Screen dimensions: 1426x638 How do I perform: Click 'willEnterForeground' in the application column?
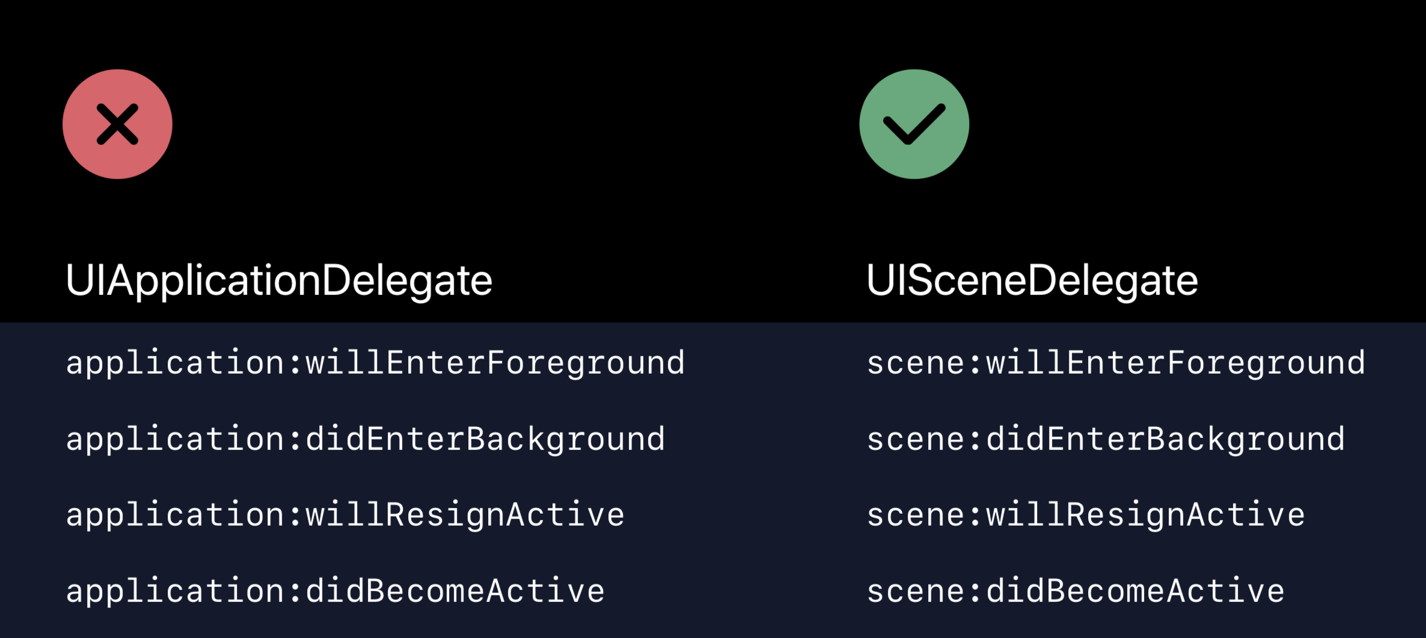pyautogui.click(x=495, y=363)
